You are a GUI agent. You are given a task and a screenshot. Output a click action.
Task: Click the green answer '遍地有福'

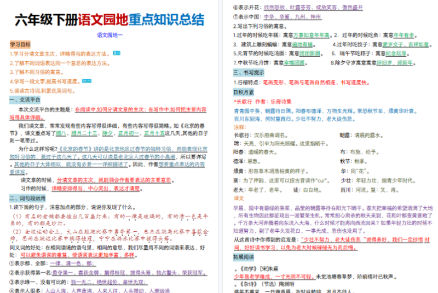302,44
